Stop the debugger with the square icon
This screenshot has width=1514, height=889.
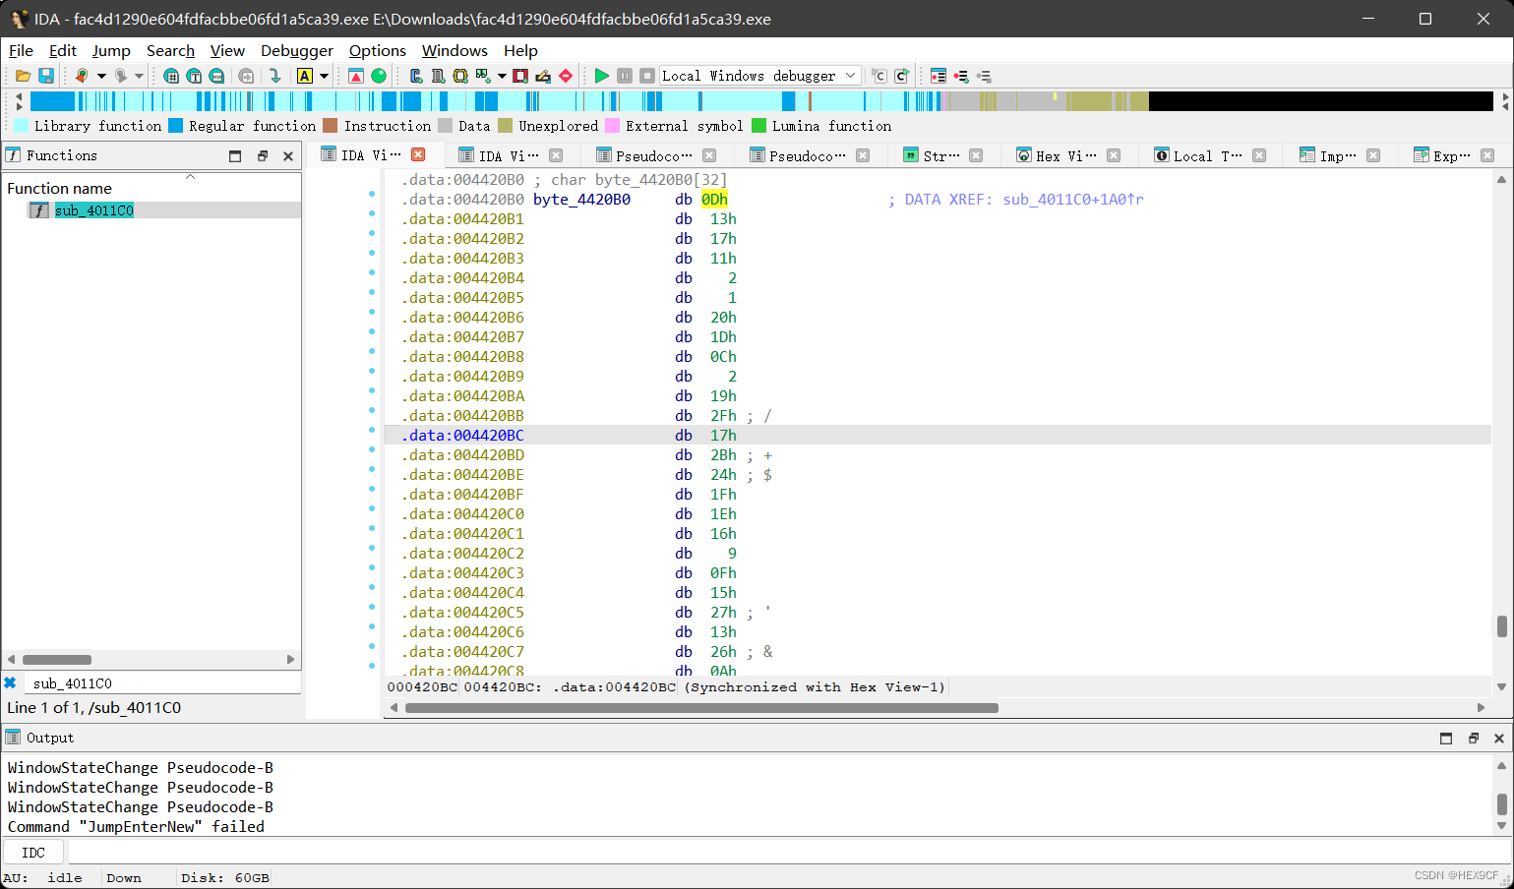[648, 76]
